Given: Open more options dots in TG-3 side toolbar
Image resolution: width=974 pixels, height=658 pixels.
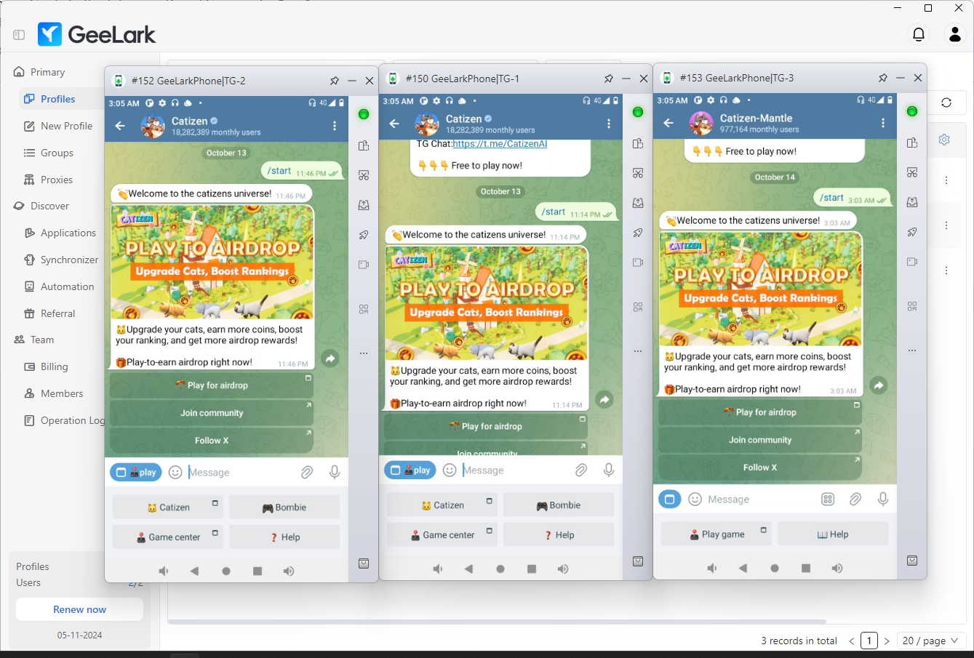Looking at the screenshot, I should 912,350.
